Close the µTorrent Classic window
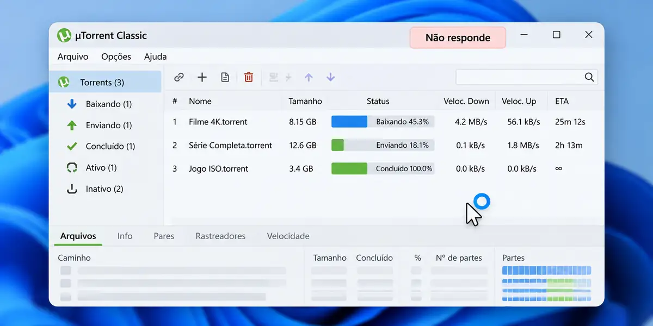Viewport: 653px width, 326px height. click(588, 35)
